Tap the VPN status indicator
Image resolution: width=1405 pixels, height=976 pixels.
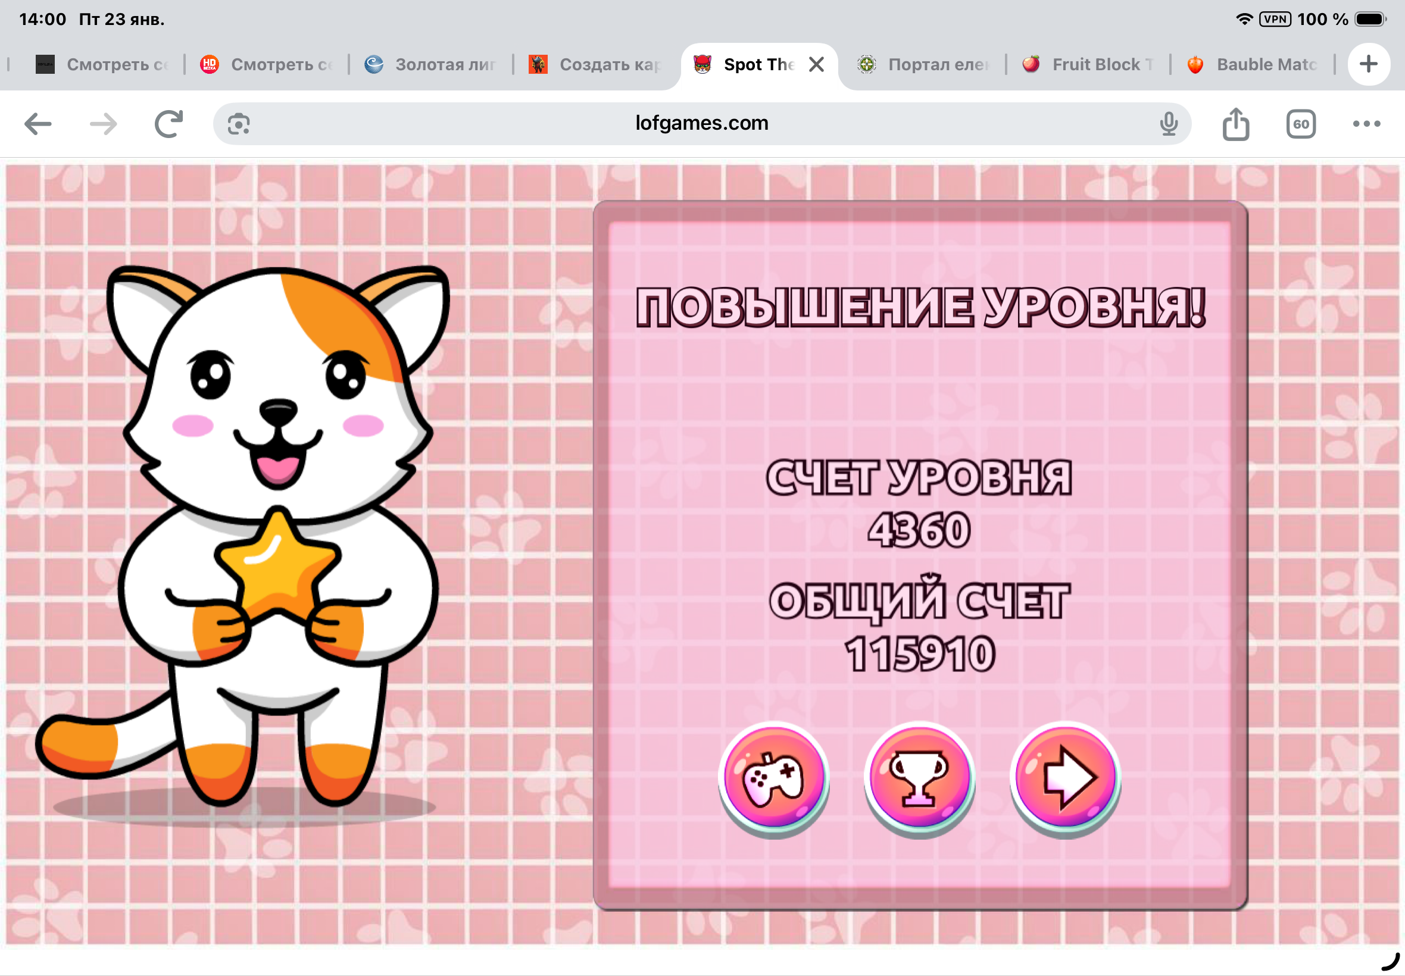(1275, 19)
